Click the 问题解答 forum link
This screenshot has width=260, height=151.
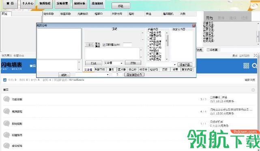tap(17, 135)
